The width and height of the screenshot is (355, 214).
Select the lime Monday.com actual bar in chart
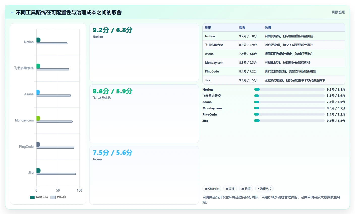38,118
